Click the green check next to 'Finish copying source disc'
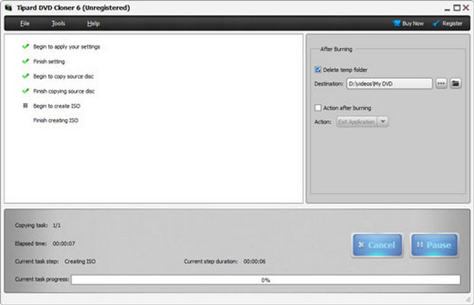 click(26, 91)
